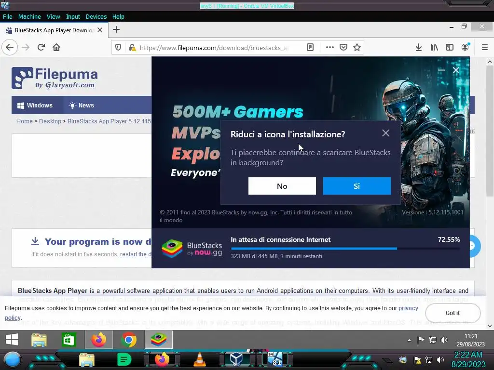Open VirtualBox Machine menu
The width and height of the screenshot is (494, 370).
pyautogui.click(x=29, y=17)
